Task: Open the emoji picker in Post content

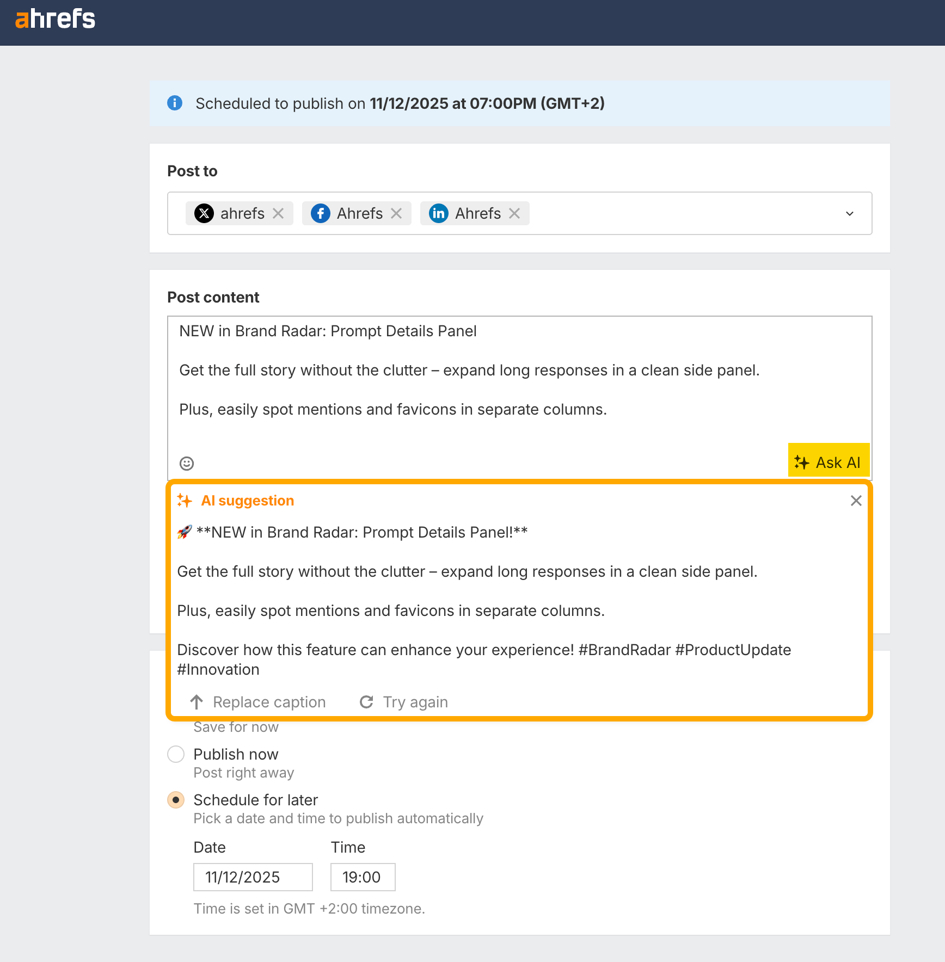Action: point(186,463)
